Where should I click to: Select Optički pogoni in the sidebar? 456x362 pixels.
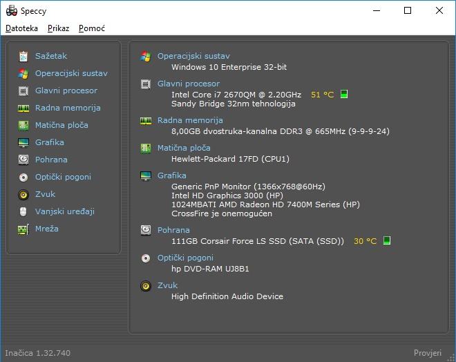pos(63,177)
